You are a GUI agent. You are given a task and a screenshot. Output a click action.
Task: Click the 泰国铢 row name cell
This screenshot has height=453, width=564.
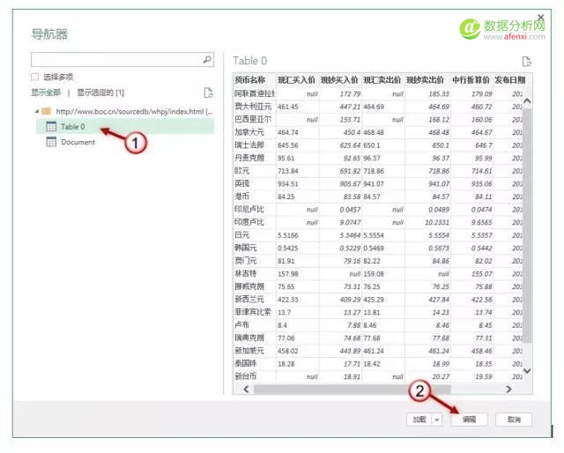tap(254, 364)
